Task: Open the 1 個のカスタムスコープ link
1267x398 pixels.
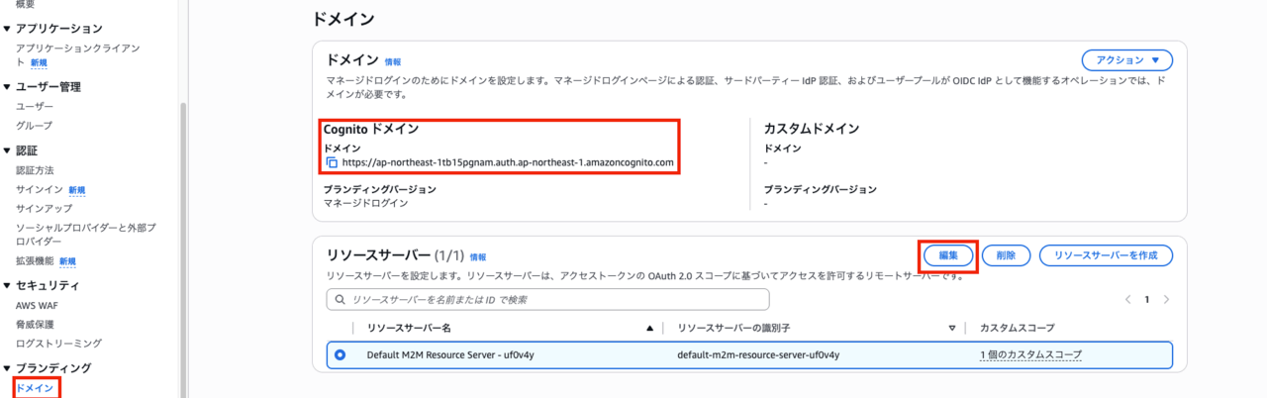Action: pyautogui.click(x=1030, y=354)
